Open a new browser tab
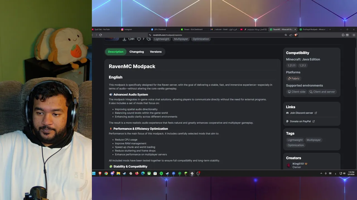 (330, 29)
